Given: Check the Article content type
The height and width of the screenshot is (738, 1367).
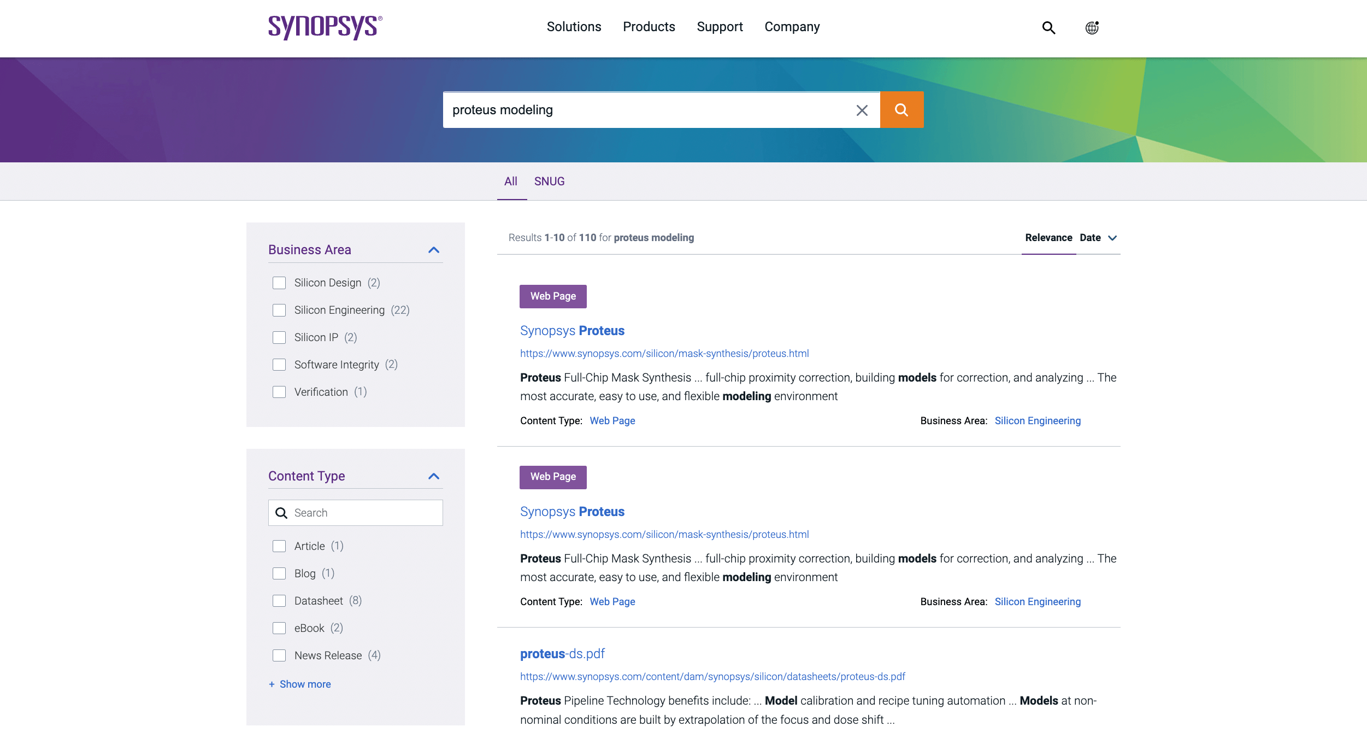Looking at the screenshot, I should click(x=279, y=546).
